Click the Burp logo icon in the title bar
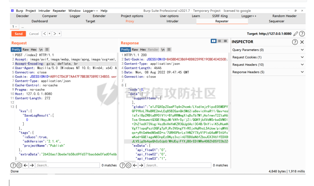 click(x=12, y=11)
